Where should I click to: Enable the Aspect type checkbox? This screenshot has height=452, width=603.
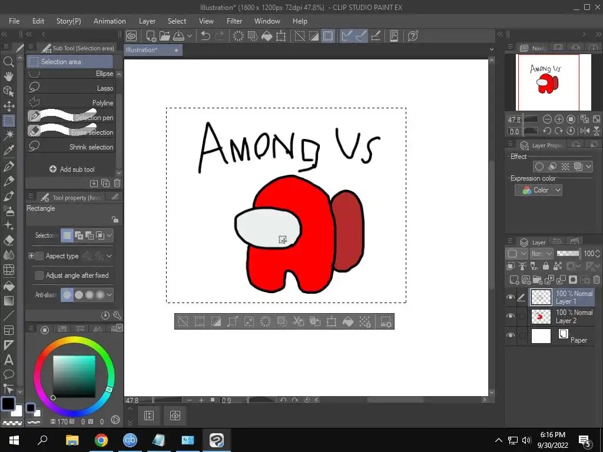coord(39,256)
